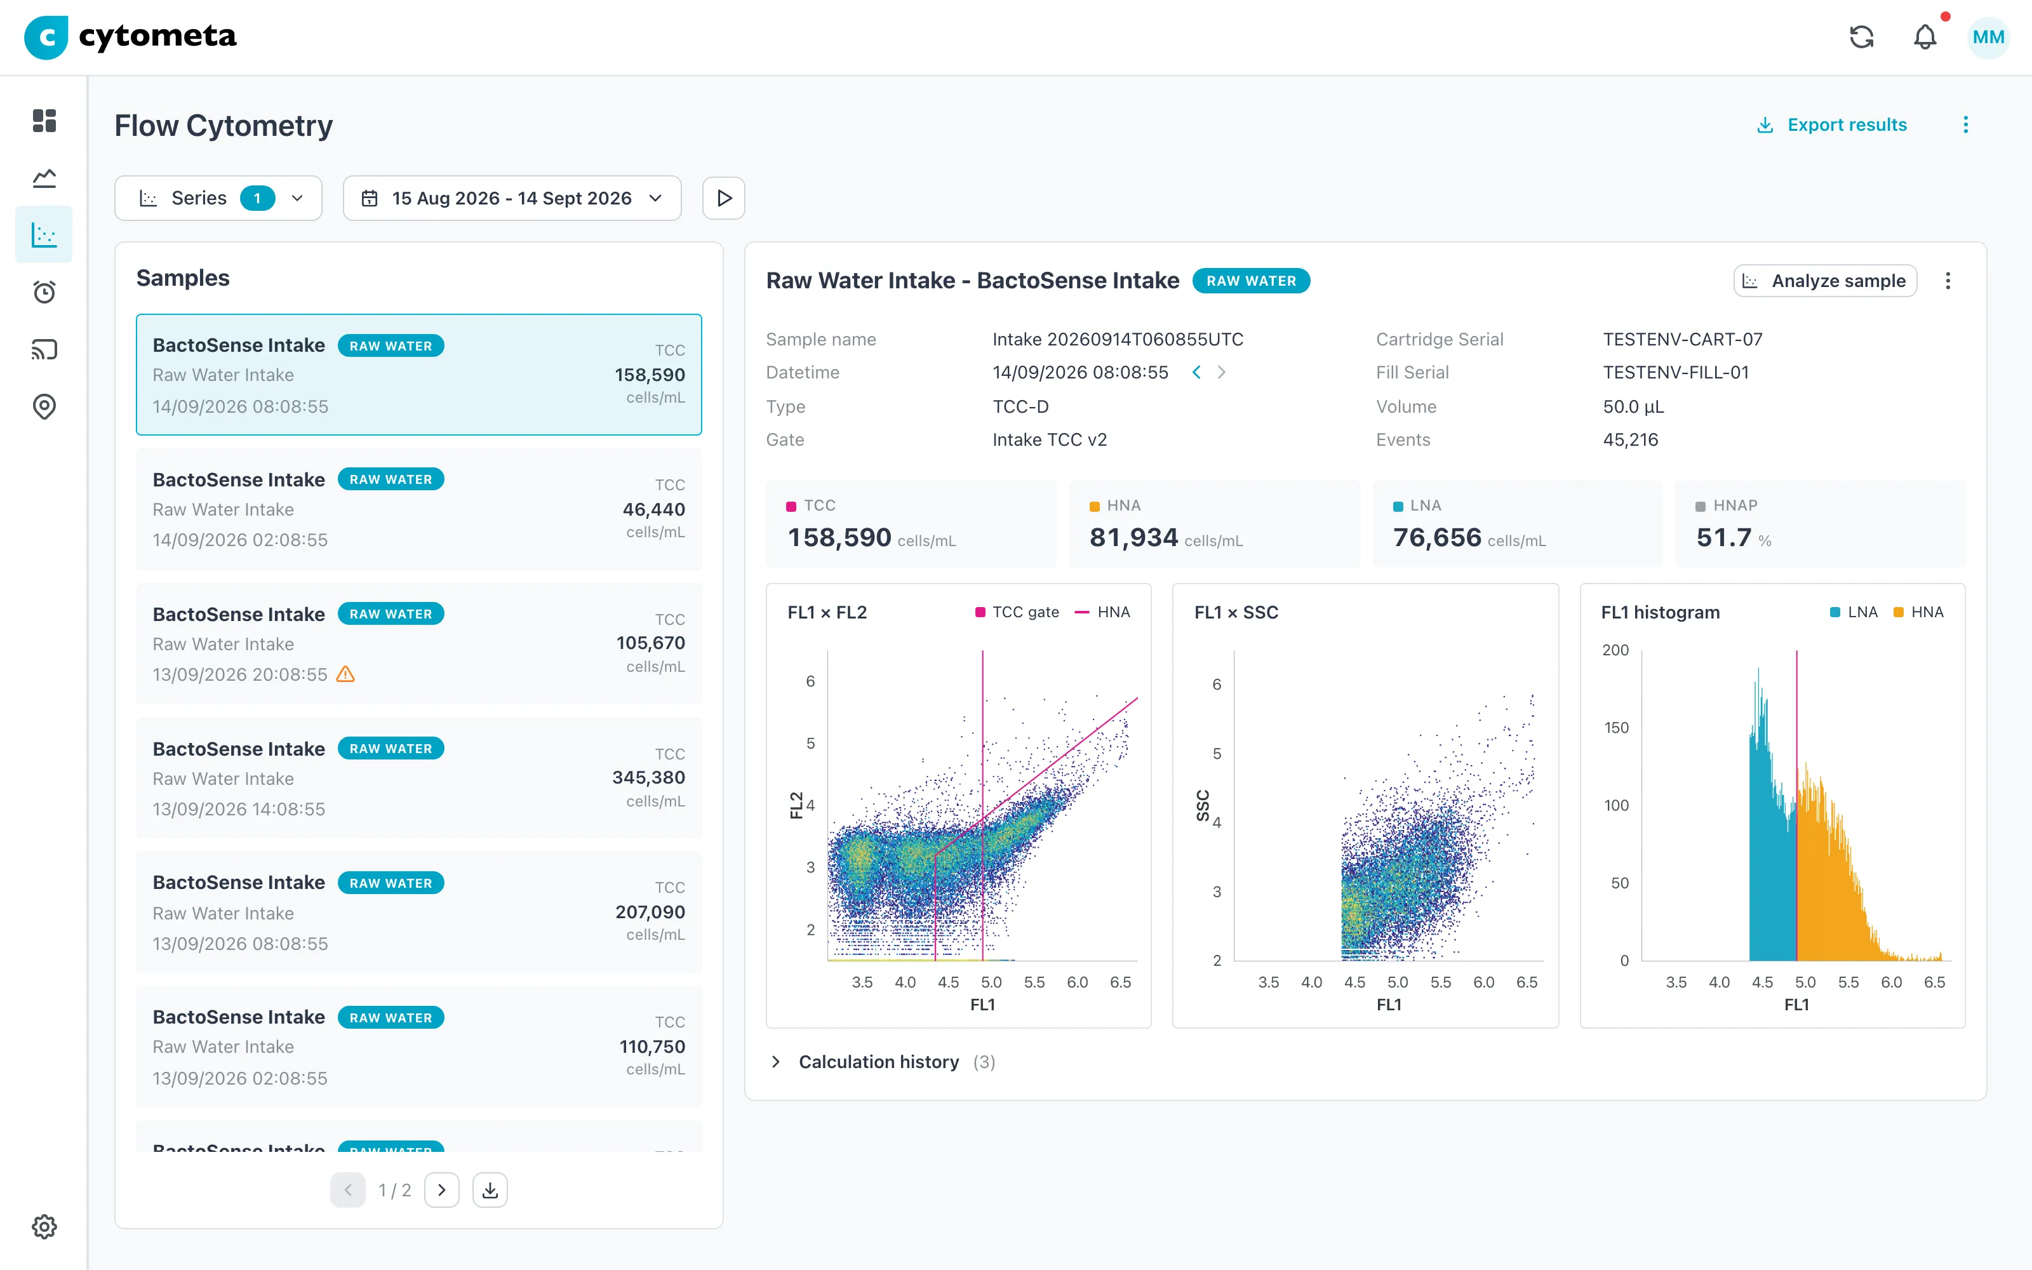Click the FL1 histogram plot
The width and height of the screenshot is (2032, 1270).
point(1797,805)
